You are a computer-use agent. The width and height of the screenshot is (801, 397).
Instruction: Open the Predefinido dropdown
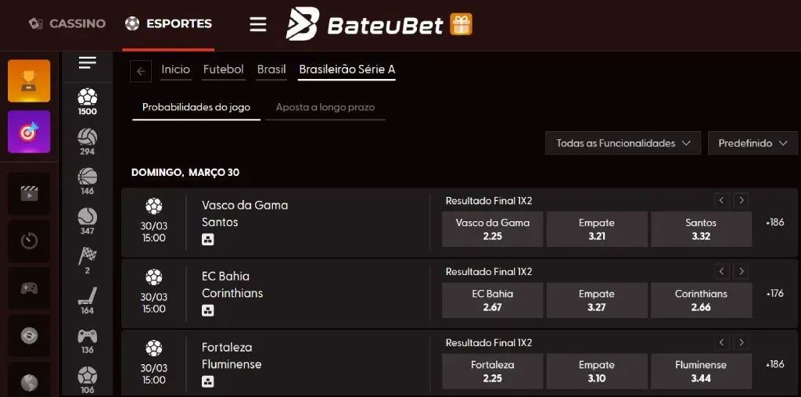pyautogui.click(x=753, y=143)
